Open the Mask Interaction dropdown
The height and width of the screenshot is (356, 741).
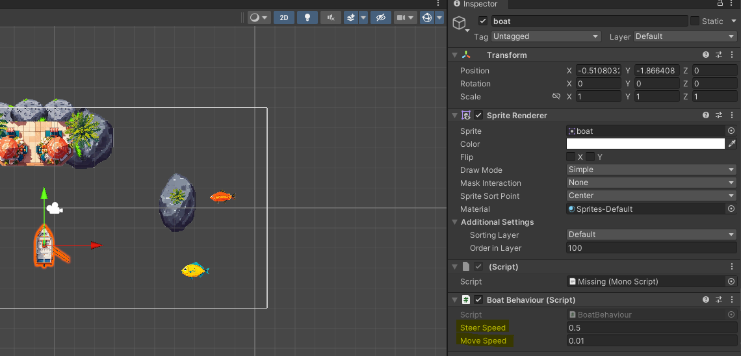pyautogui.click(x=651, y=183)
